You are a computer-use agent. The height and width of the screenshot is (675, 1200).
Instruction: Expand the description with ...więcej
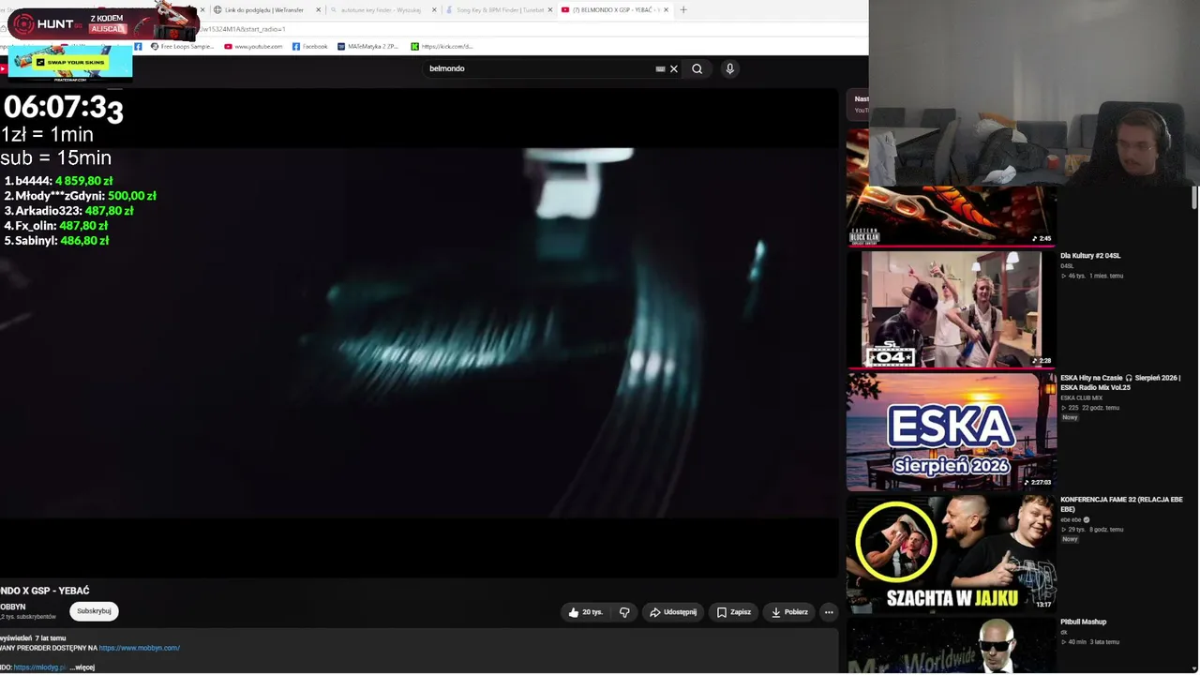coord(82,667)
